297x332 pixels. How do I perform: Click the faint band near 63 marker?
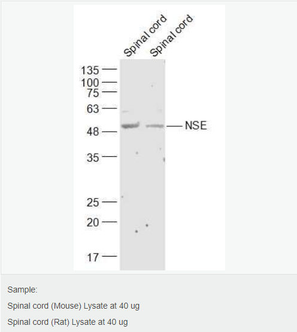pyautogui.click(x=125, y=111)
